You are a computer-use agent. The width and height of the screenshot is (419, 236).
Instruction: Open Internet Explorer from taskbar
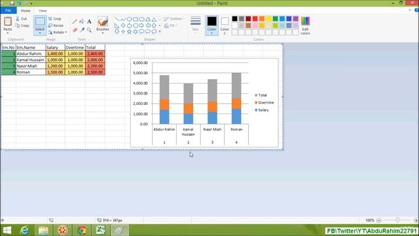pyautogui.click(x=25, y=230)
